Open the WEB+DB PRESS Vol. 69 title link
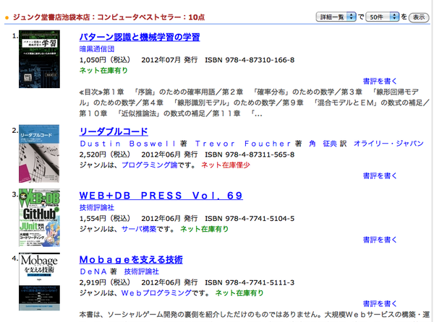 (161, 196)
